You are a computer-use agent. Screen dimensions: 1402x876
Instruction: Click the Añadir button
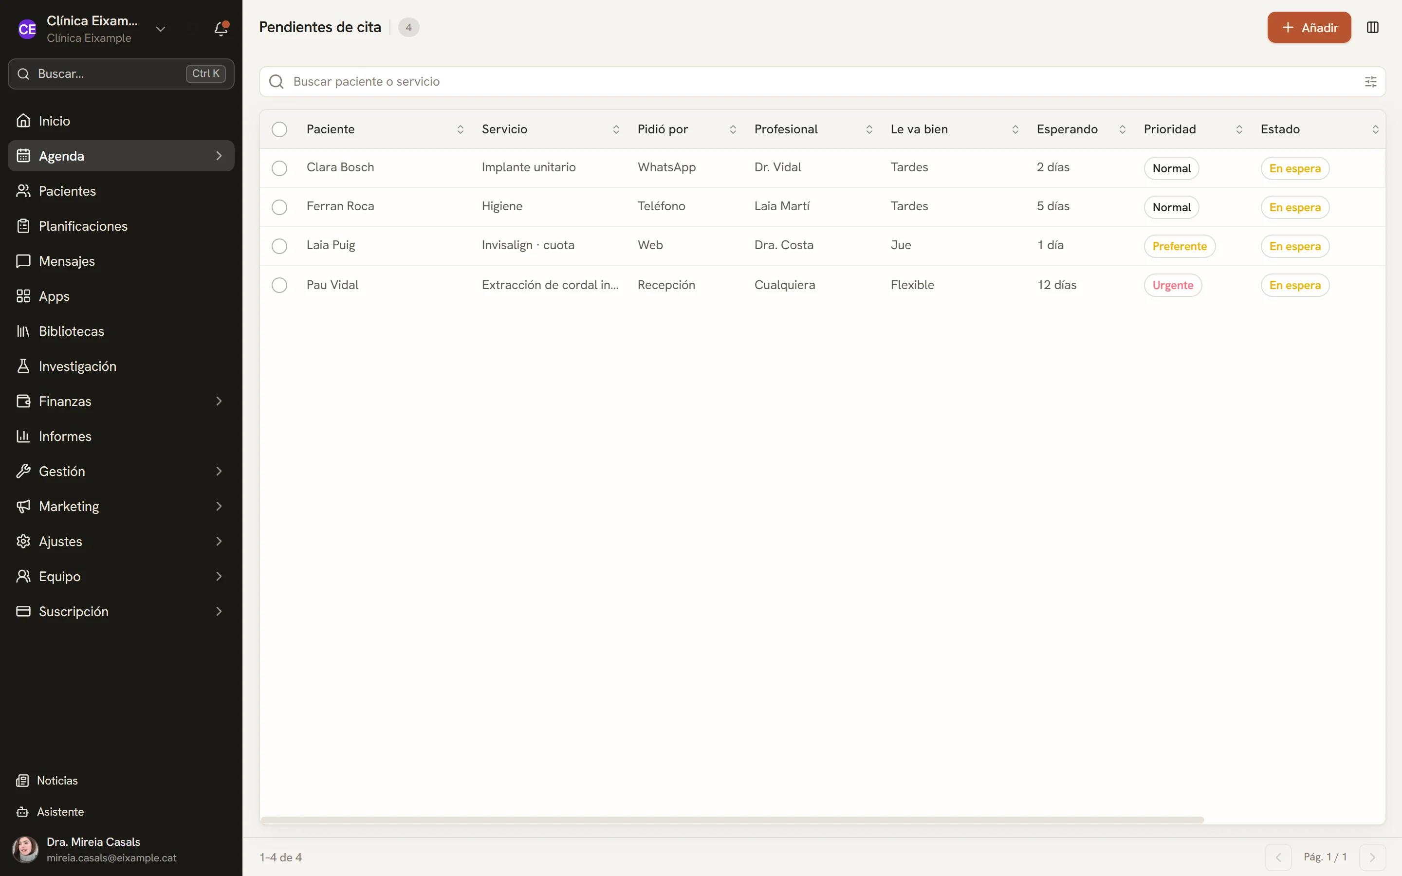tap(1309, 27)
